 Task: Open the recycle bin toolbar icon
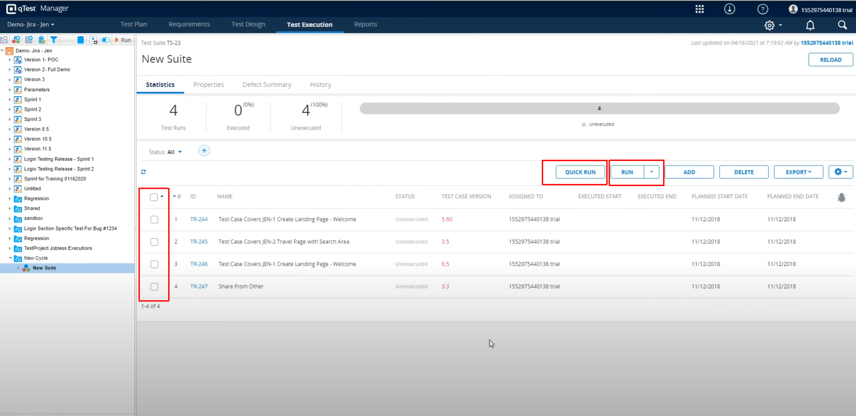pyautogui.click(x=42, y=40)
